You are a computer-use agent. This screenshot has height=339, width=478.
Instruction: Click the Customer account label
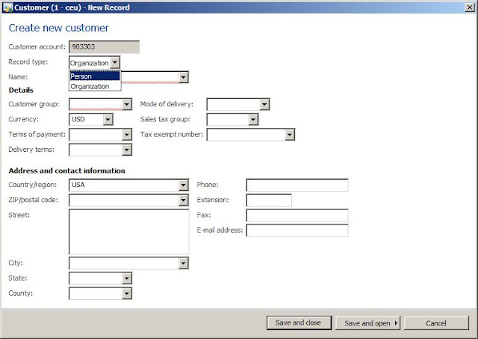[37, 46]
